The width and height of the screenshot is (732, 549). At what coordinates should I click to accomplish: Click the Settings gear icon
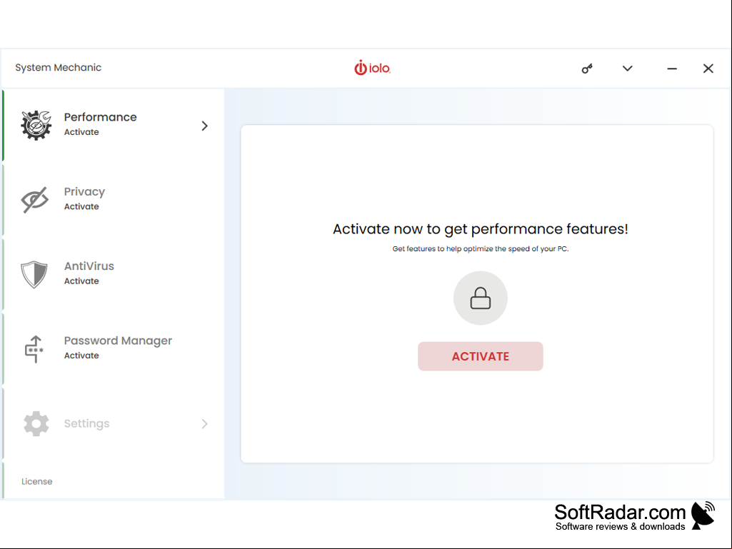pos(36,423)
